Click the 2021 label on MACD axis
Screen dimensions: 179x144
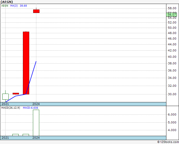tap(5, 138)
